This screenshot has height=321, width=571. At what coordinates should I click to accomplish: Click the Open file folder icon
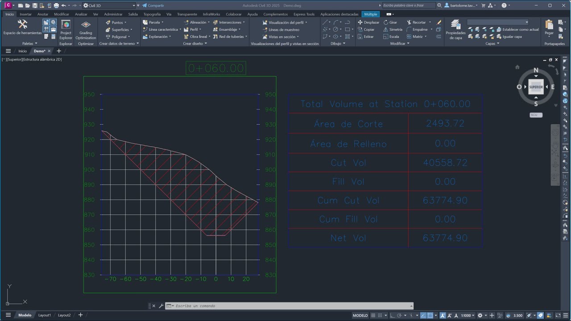coord(28,5)
